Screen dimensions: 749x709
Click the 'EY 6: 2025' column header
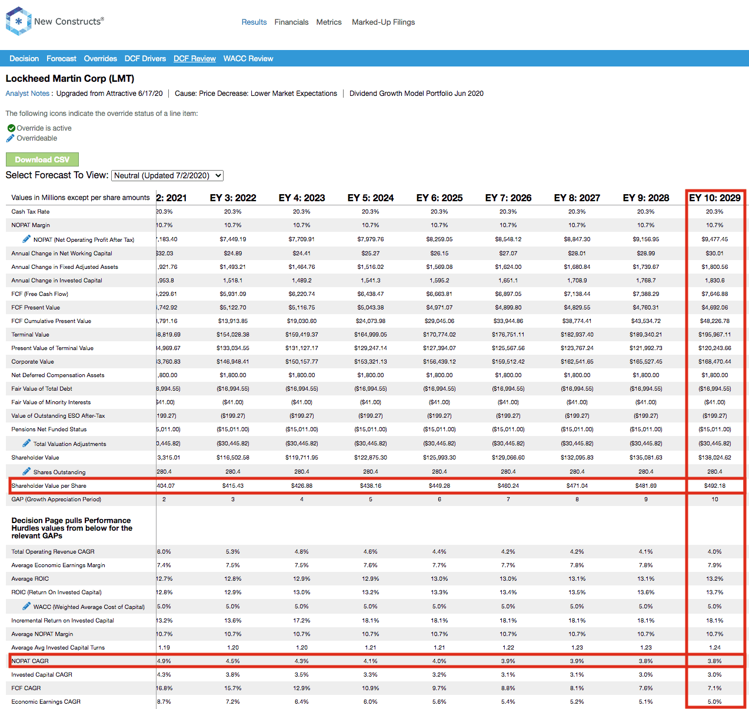pos(440,198)
